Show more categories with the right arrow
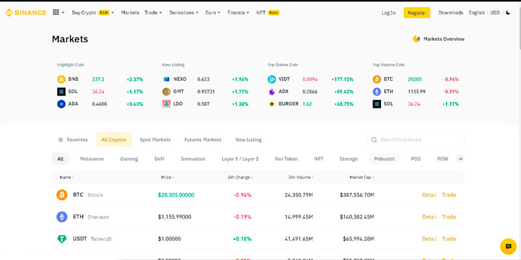Screen dimensions: 521x260 click(x=460, y=159)
